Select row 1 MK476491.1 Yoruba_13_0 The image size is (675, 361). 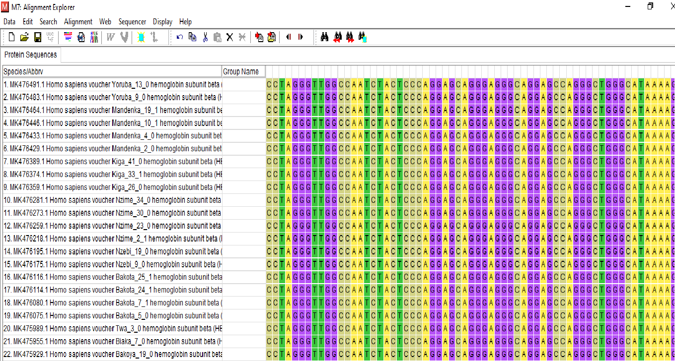(x=112, y=84)
